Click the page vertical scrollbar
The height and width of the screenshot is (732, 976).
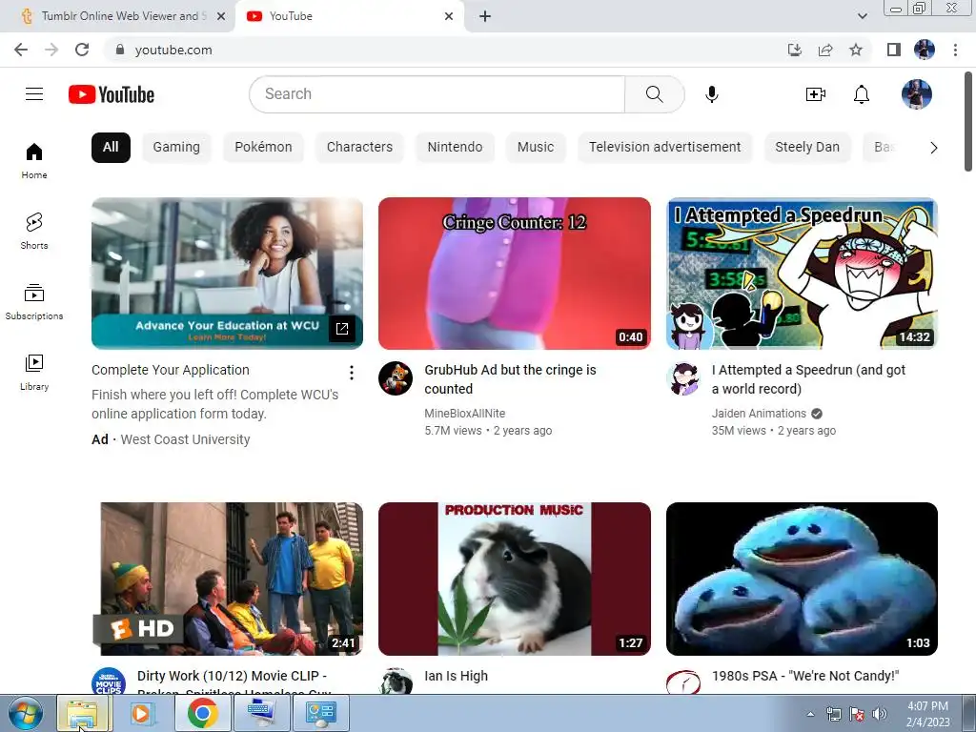(x=969, y=121)
